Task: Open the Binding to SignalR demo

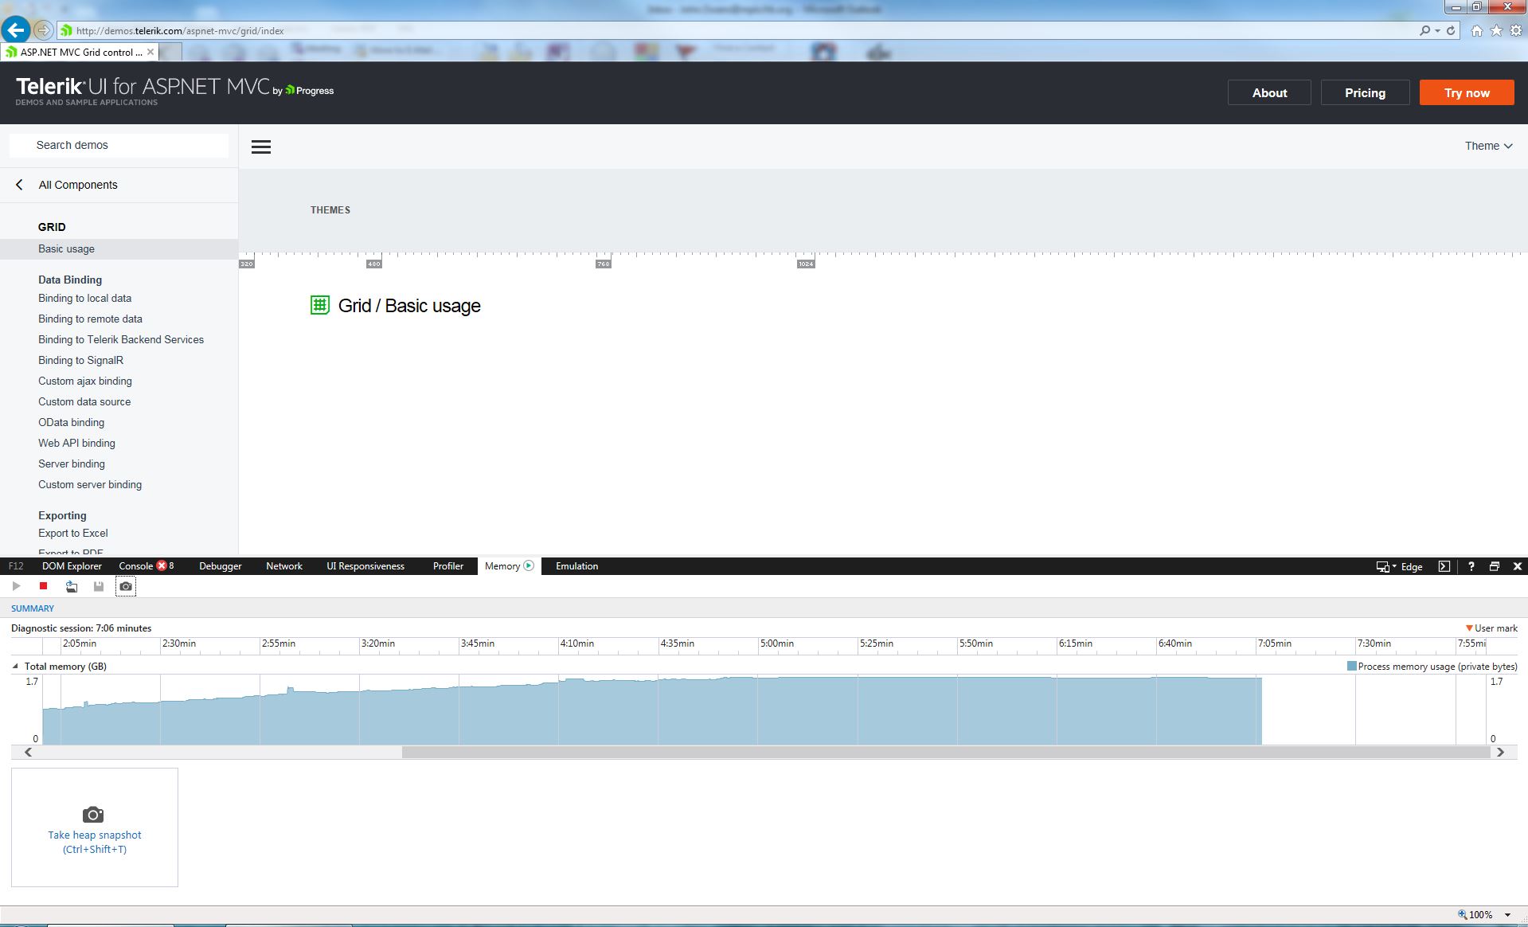Action: coord(80,360)
